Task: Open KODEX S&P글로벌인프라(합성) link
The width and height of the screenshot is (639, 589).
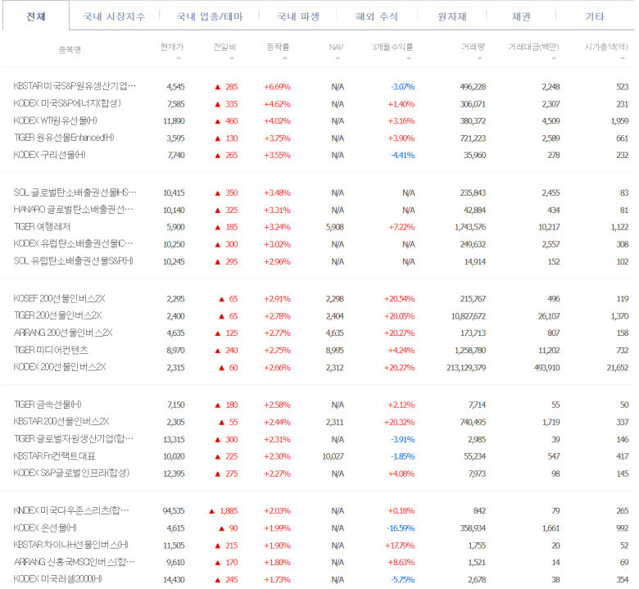Action: coord(71,473)
